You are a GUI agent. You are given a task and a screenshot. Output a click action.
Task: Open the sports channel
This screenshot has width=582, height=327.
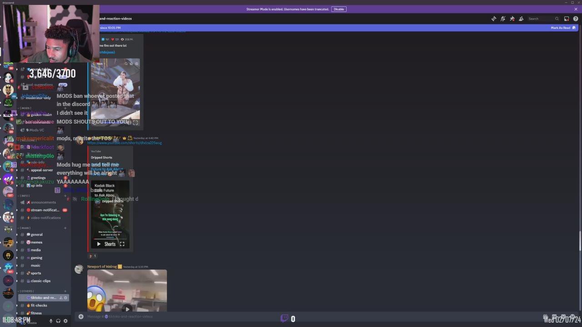click(x=43, y=273)
